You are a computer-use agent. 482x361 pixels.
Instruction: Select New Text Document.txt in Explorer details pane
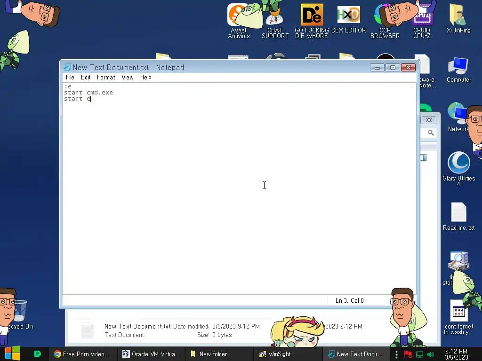pyautogui.click(x=137, y=326)
